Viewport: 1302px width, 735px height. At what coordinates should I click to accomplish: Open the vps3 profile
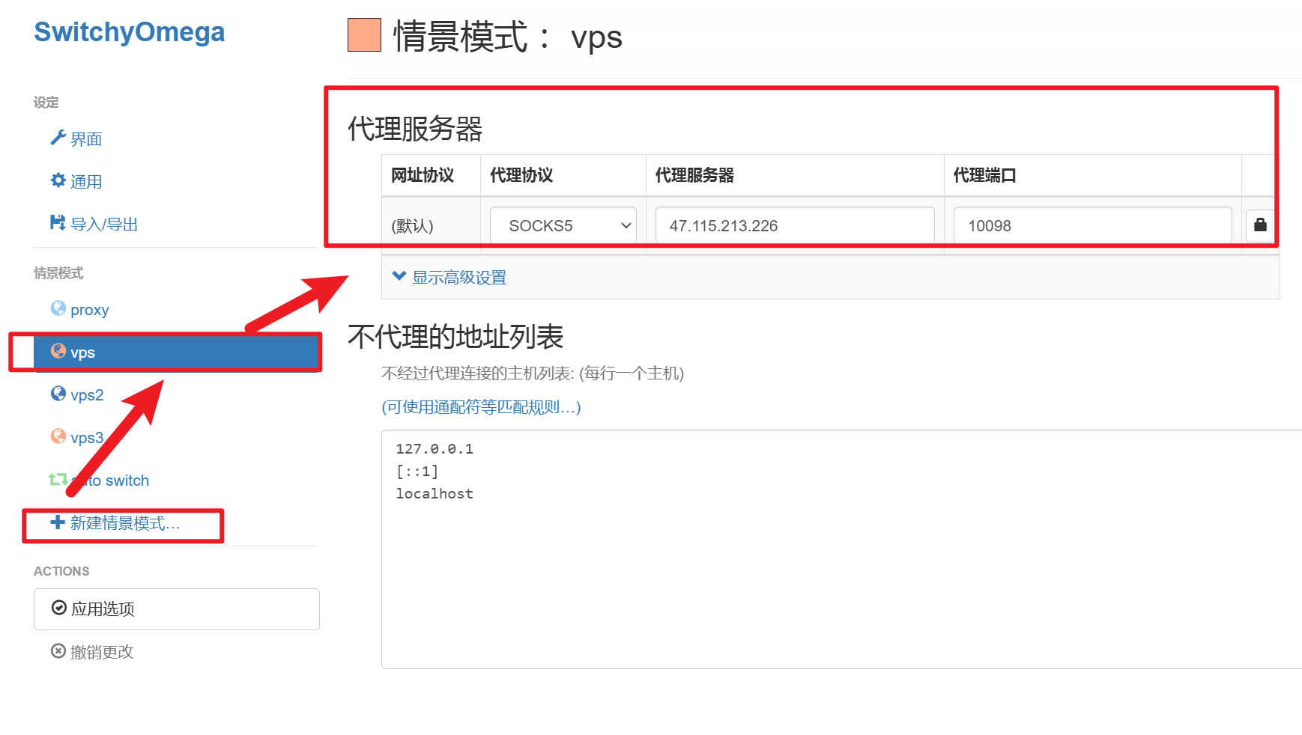click(x=87, y=438)
